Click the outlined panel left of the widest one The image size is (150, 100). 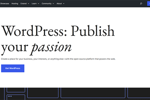point(43,92)
